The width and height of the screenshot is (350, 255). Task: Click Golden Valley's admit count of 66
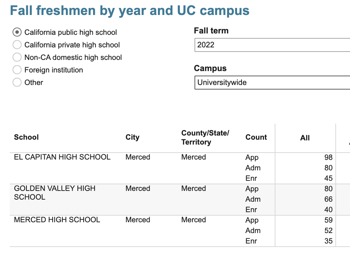pyautogui.click(x=328, y=199)
